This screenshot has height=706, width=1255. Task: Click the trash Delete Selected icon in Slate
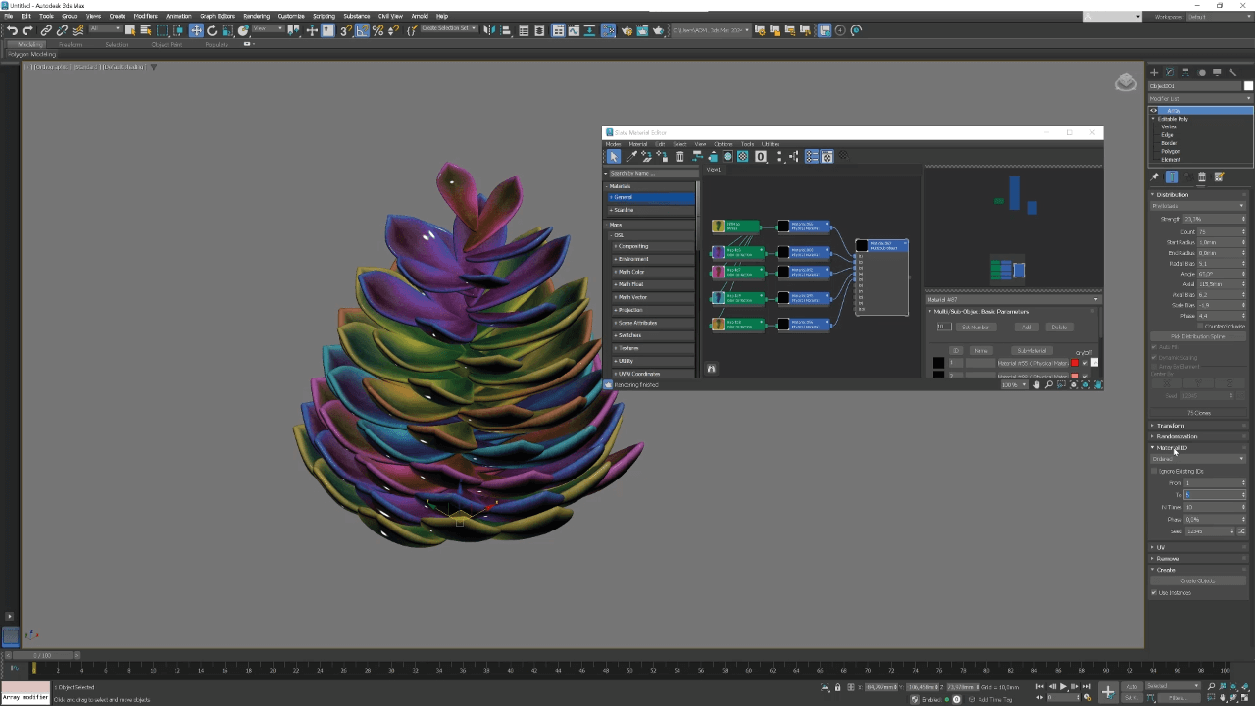[x=679, y=156]
